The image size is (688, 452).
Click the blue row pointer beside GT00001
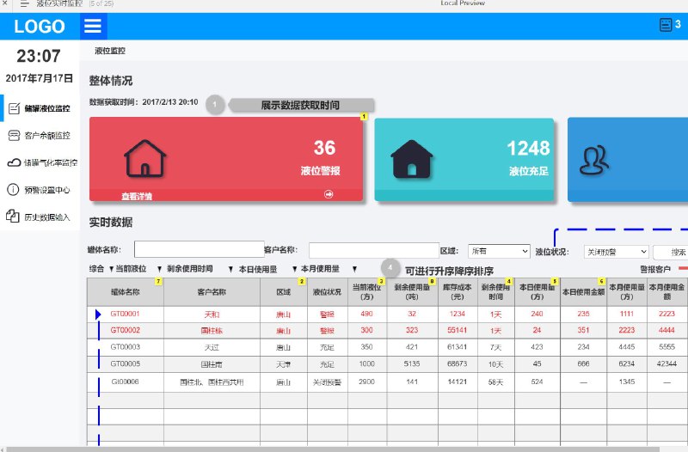pyautogui.click(x=98, y=314)
